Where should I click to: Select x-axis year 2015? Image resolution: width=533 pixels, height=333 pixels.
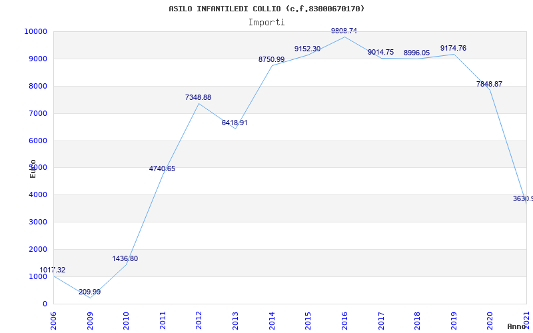click(x=308, y=321)
